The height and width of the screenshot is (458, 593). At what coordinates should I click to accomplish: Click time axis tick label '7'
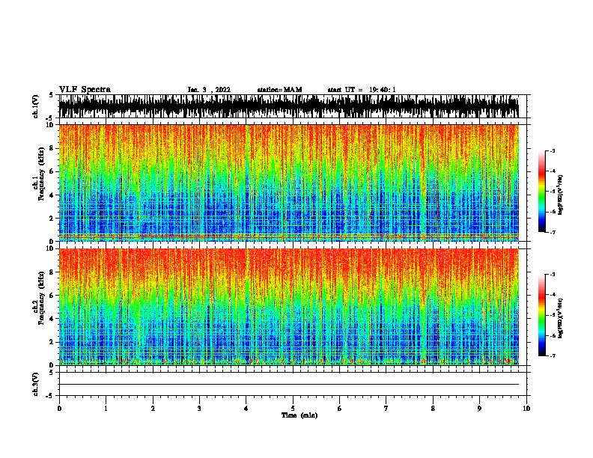386,409
